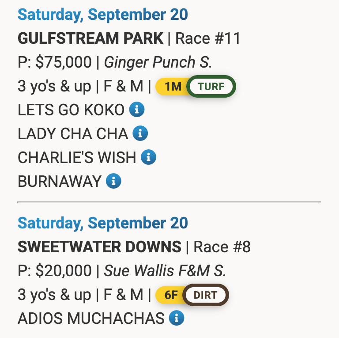Viewport: 339px width, 338px height.
Task: Select the yellow 1M distance badge
Action: (172, 86)
